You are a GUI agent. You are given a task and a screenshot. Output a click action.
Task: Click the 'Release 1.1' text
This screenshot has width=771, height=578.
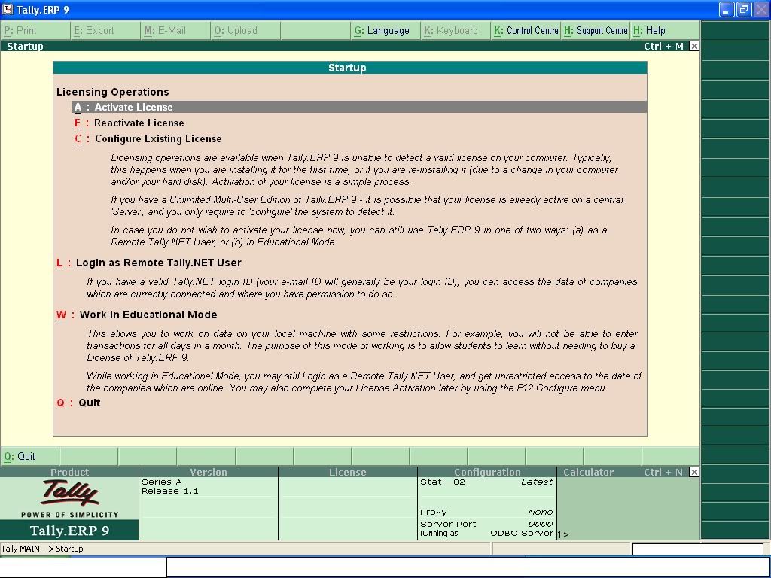tap(169, 491)
